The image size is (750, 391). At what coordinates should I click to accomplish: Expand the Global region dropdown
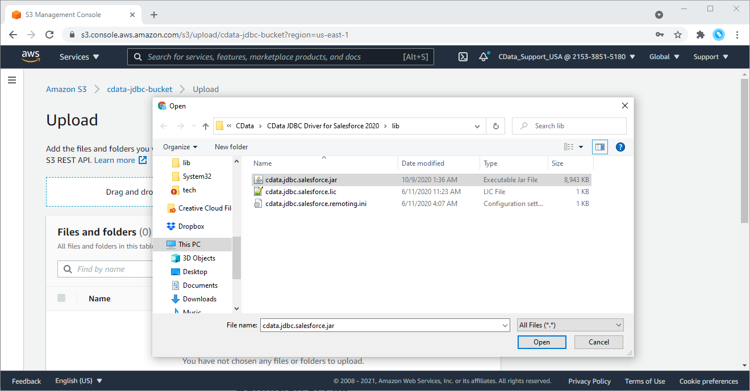(664, 57)
